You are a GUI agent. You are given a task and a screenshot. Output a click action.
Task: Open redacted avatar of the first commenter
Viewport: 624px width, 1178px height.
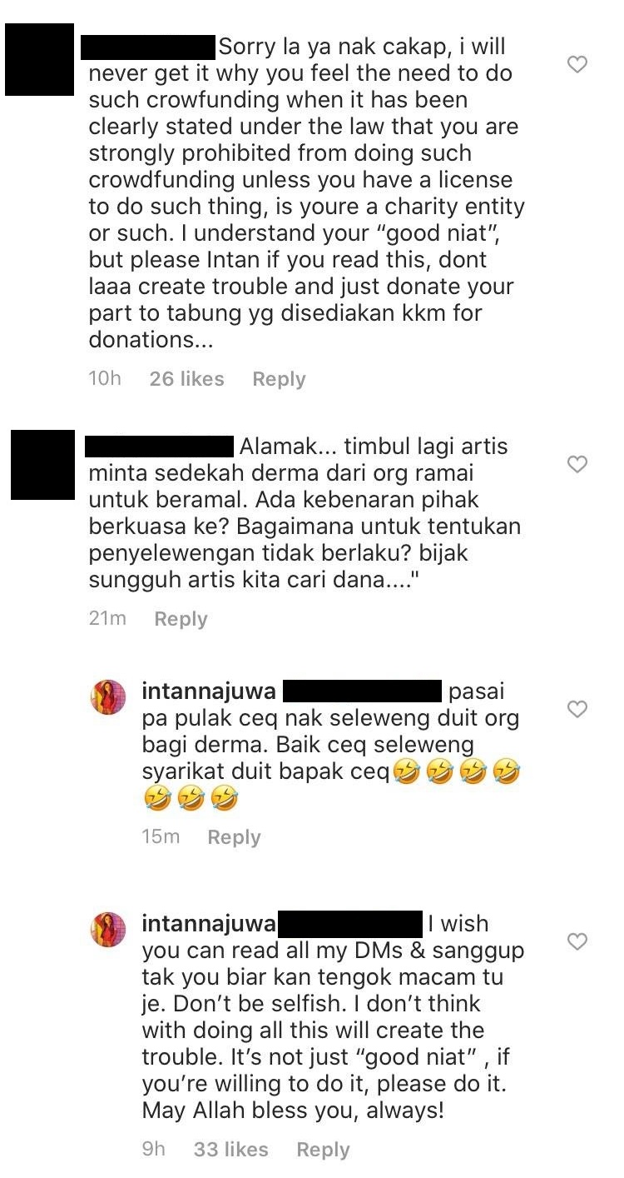39,58
